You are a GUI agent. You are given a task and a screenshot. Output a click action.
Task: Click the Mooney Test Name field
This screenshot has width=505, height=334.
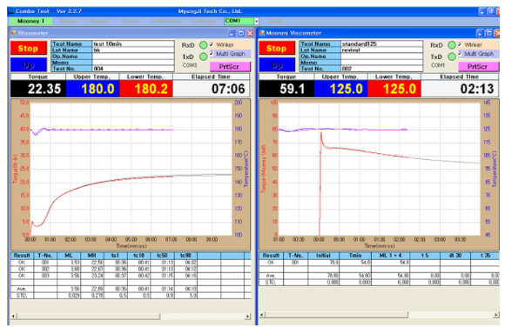click(x=382, y=43)
